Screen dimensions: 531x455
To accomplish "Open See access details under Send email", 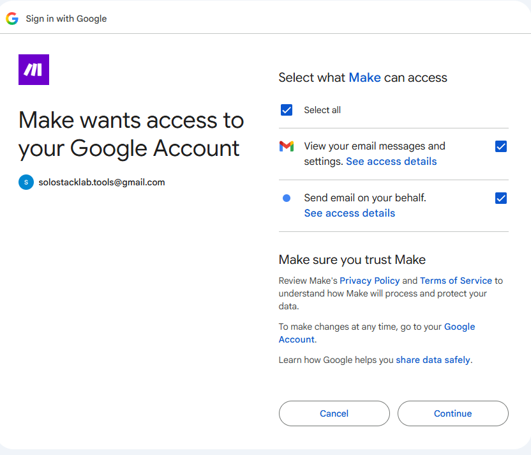I will tap(350, 213).
